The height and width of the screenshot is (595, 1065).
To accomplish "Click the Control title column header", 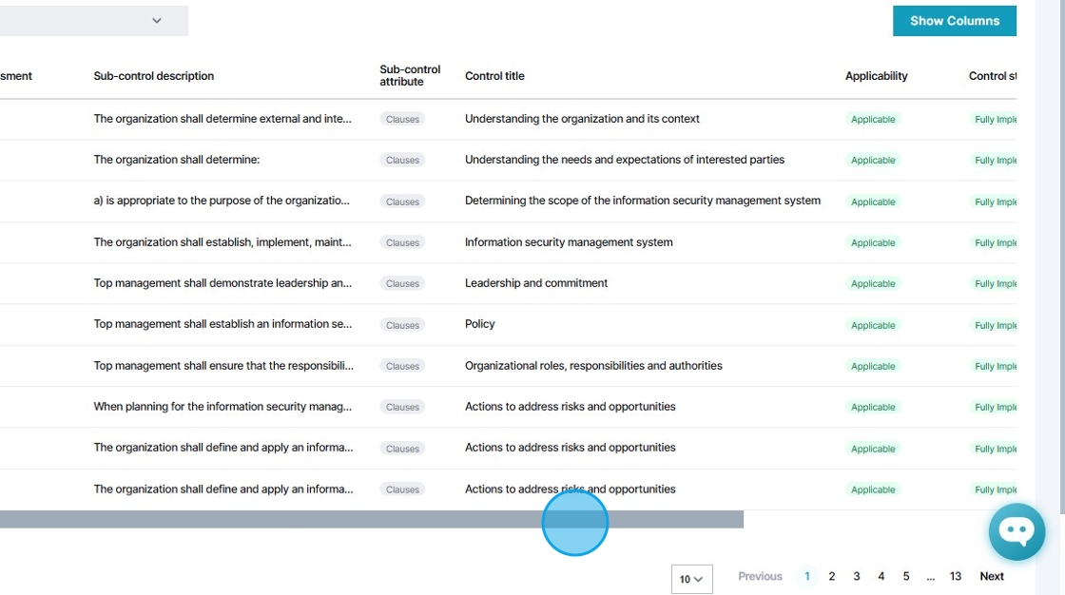I will point(494,76).
